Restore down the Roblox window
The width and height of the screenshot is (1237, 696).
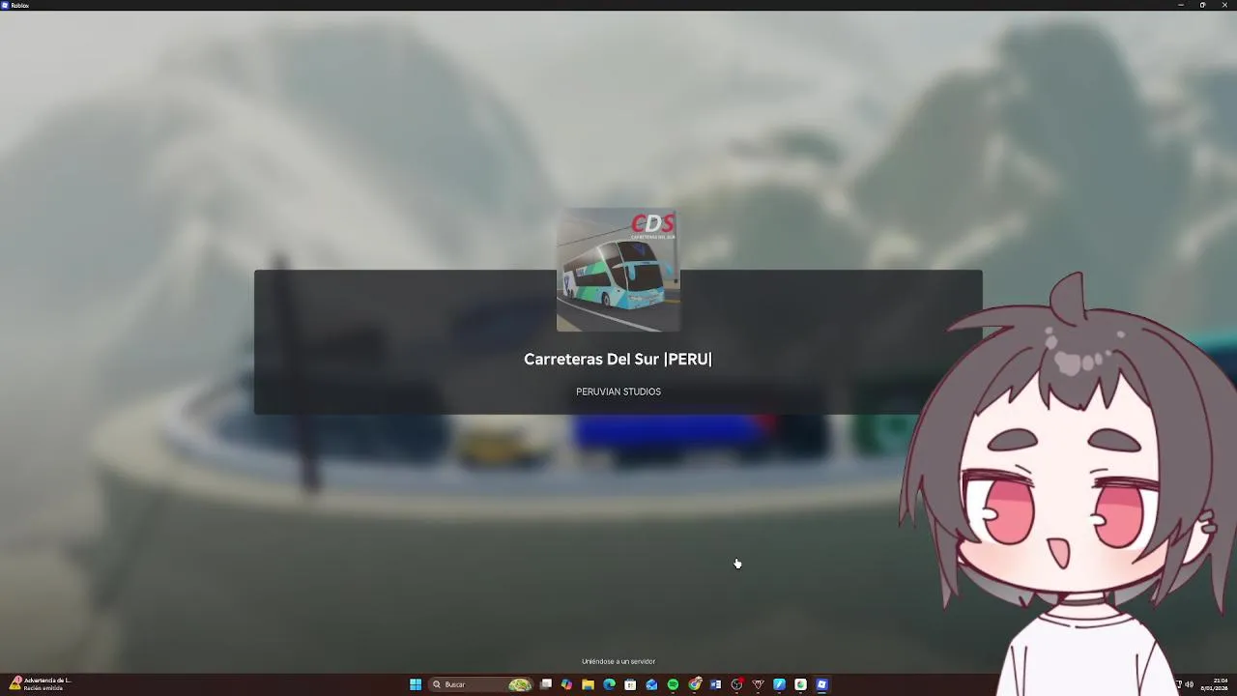(x=1202, y=5)
